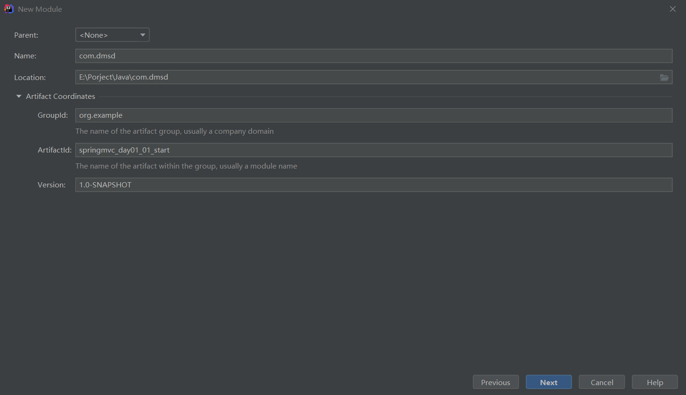The height and width of the screenshot is (395, 686).
Task: Click the Name field containing com.dmsd
Action: 374,56
